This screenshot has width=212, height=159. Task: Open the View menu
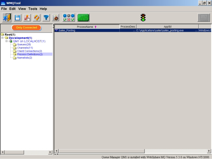22,9
